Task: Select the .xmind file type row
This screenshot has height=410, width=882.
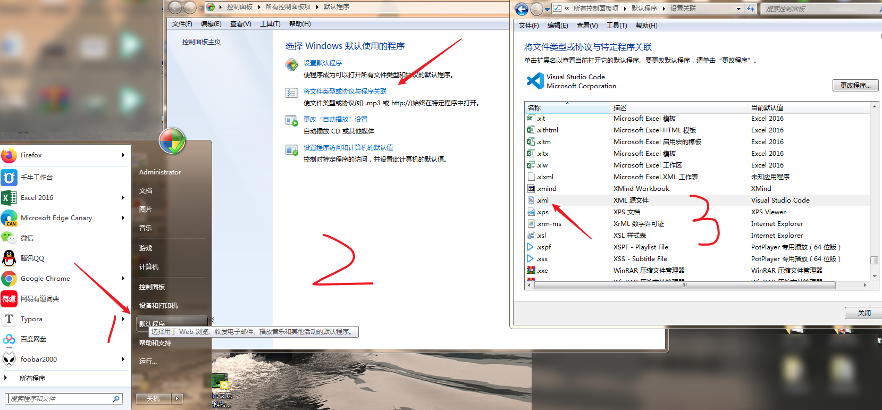Action: coord(697,189)
